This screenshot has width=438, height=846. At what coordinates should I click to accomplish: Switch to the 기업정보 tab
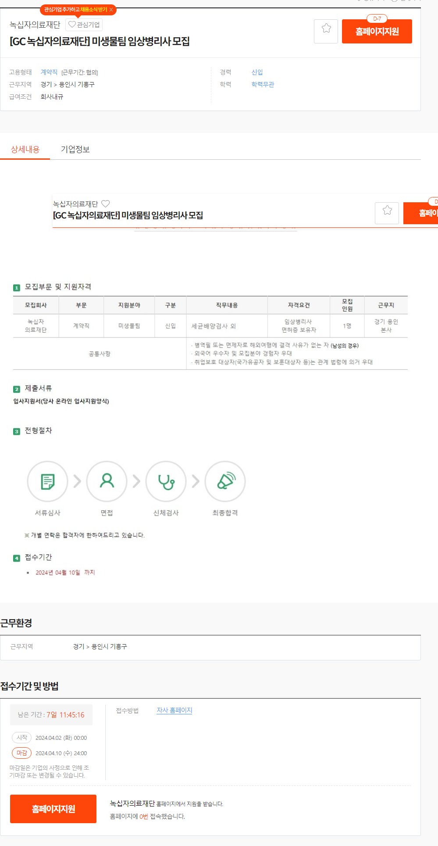click(75, 149)
